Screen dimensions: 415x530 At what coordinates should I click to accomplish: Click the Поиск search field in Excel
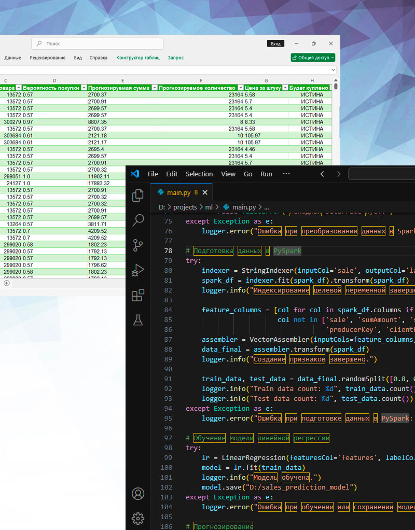pos(98,44)
